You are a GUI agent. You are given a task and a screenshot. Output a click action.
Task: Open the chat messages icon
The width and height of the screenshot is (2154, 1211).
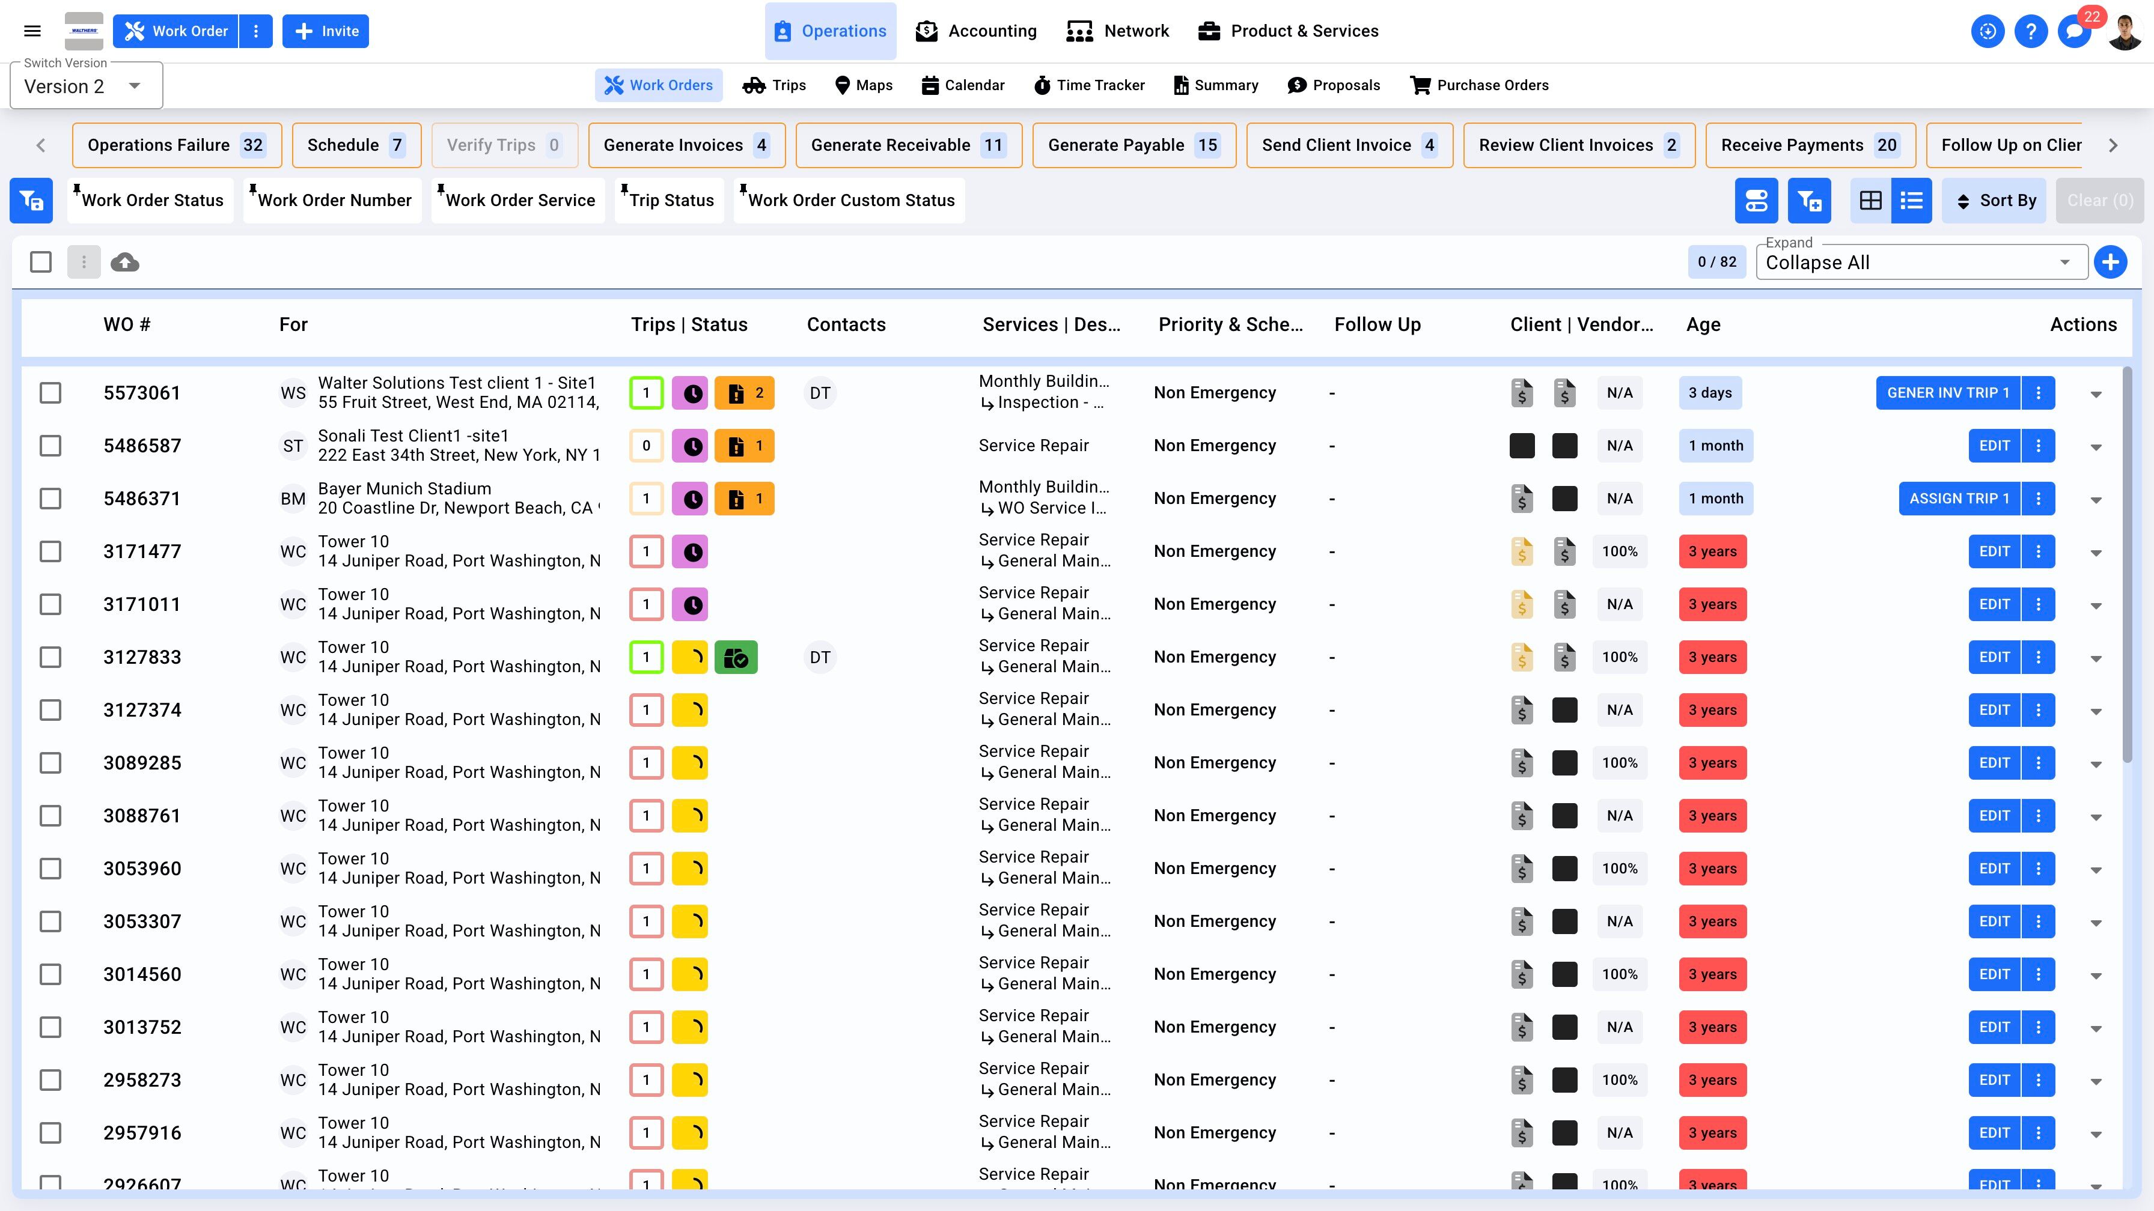(x=2073, y=32)
